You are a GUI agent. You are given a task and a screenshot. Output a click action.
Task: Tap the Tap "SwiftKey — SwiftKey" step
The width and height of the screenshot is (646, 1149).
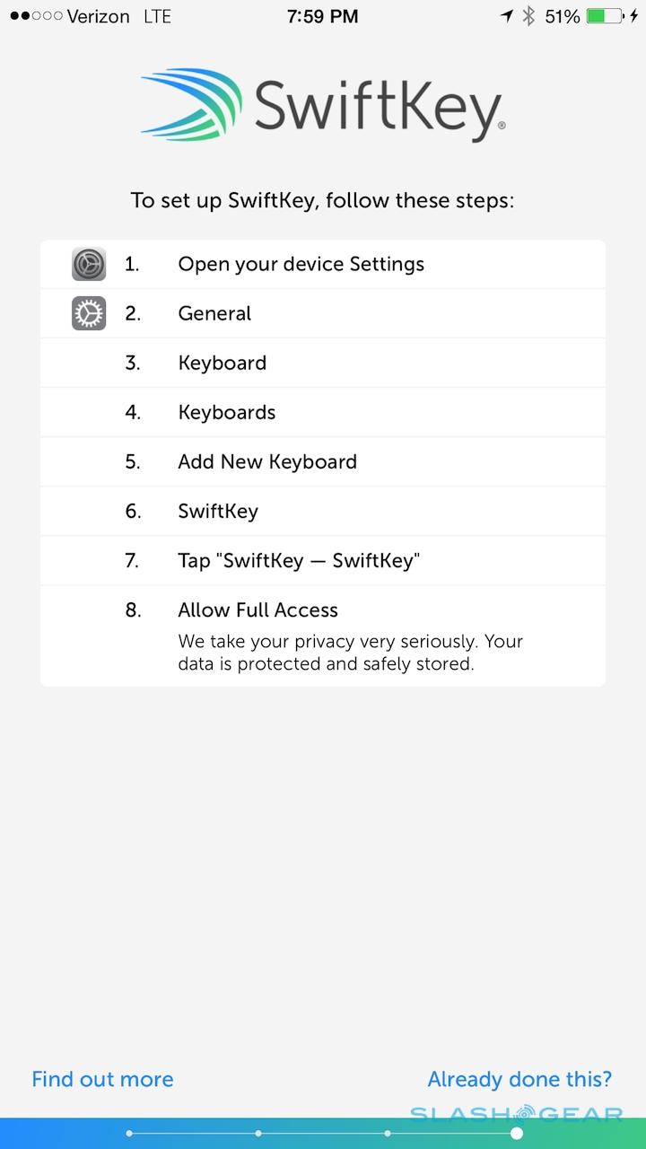pyautogui.click(x=299, y=561)
